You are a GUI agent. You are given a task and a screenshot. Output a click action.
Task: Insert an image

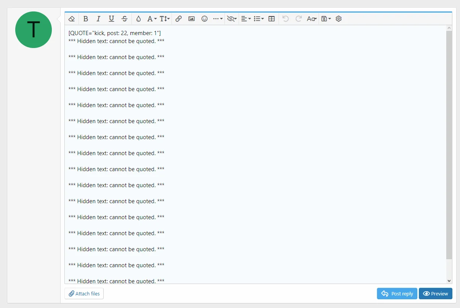191,18
